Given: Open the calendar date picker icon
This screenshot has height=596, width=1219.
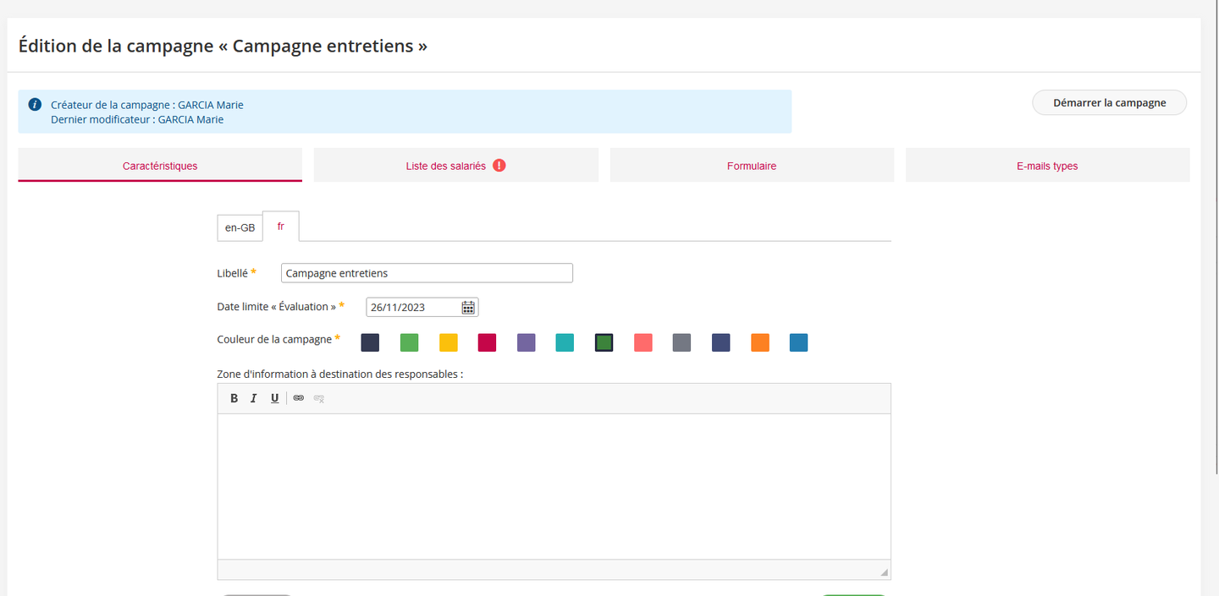Looking at the screenshot, I should pos(468,308).
